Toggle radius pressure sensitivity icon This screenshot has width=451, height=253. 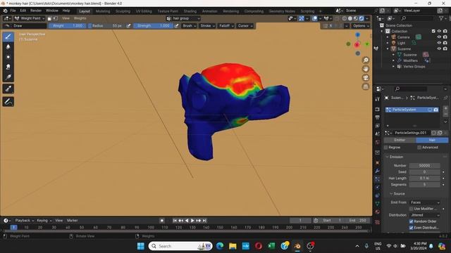[128, 26]
